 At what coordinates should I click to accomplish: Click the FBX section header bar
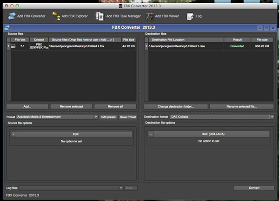pyautogui.click(x=71, y=134)
